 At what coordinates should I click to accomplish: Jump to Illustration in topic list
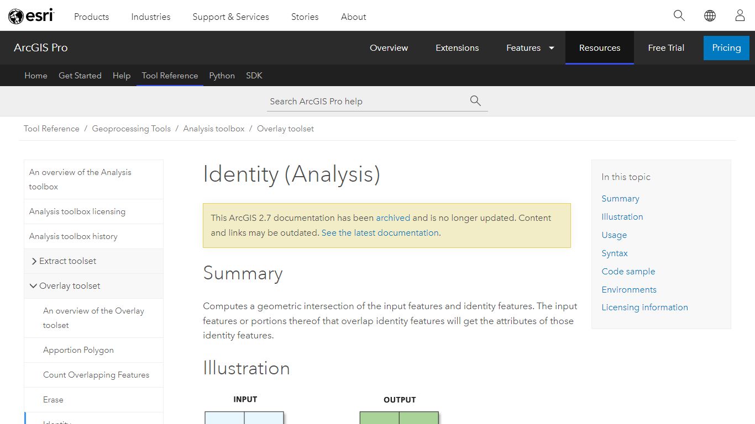[622, 217]
